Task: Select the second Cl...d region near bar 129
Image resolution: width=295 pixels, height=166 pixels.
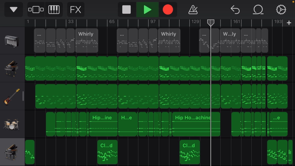Action: (190, 152)
